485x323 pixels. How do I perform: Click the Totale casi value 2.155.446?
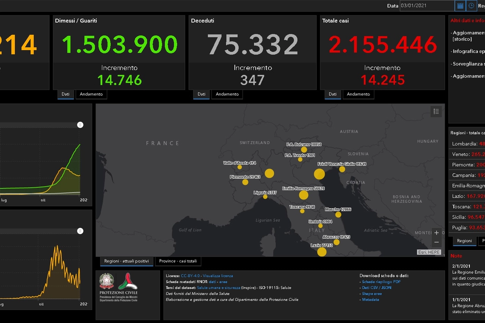click(383, 44)
